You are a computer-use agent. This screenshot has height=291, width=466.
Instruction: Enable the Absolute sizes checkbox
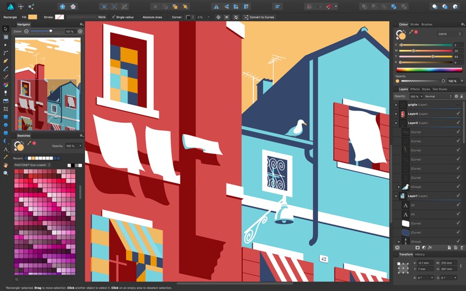tap(140, 17)
